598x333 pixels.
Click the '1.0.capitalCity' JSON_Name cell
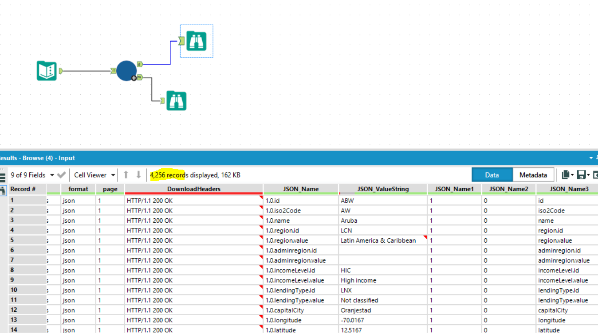point(301,310)
